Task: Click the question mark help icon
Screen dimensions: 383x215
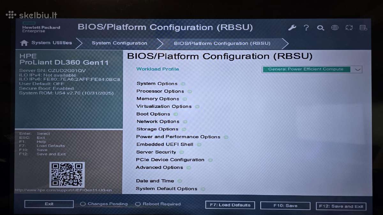Action: click(306, 28)
